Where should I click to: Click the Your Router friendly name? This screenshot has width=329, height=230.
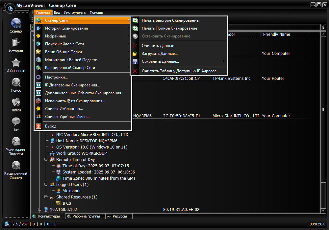pos(273,78)
